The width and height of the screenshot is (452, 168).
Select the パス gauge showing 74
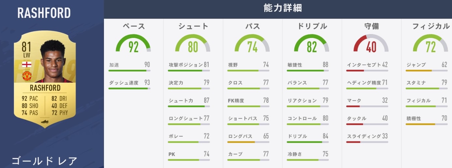click(252, 44)
